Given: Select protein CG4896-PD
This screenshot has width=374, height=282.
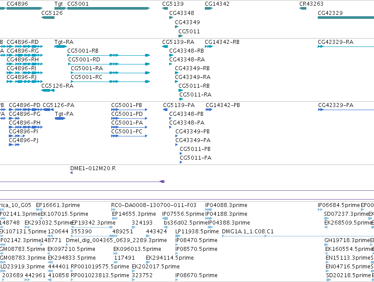Looking at the screenshot, I should (25, 110).
